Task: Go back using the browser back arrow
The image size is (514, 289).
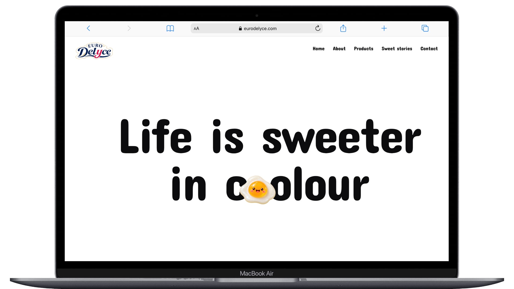Action: click(88, 28)
